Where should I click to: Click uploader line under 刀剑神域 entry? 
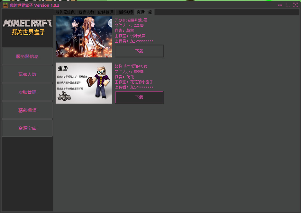[x=134, y=41]
